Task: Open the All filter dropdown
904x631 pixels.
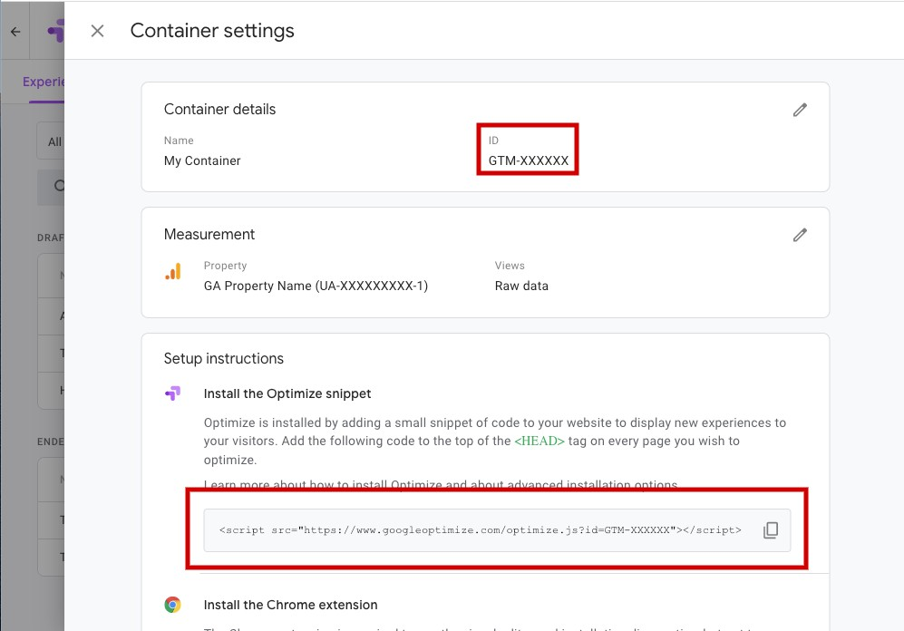Action: [53, 141]
